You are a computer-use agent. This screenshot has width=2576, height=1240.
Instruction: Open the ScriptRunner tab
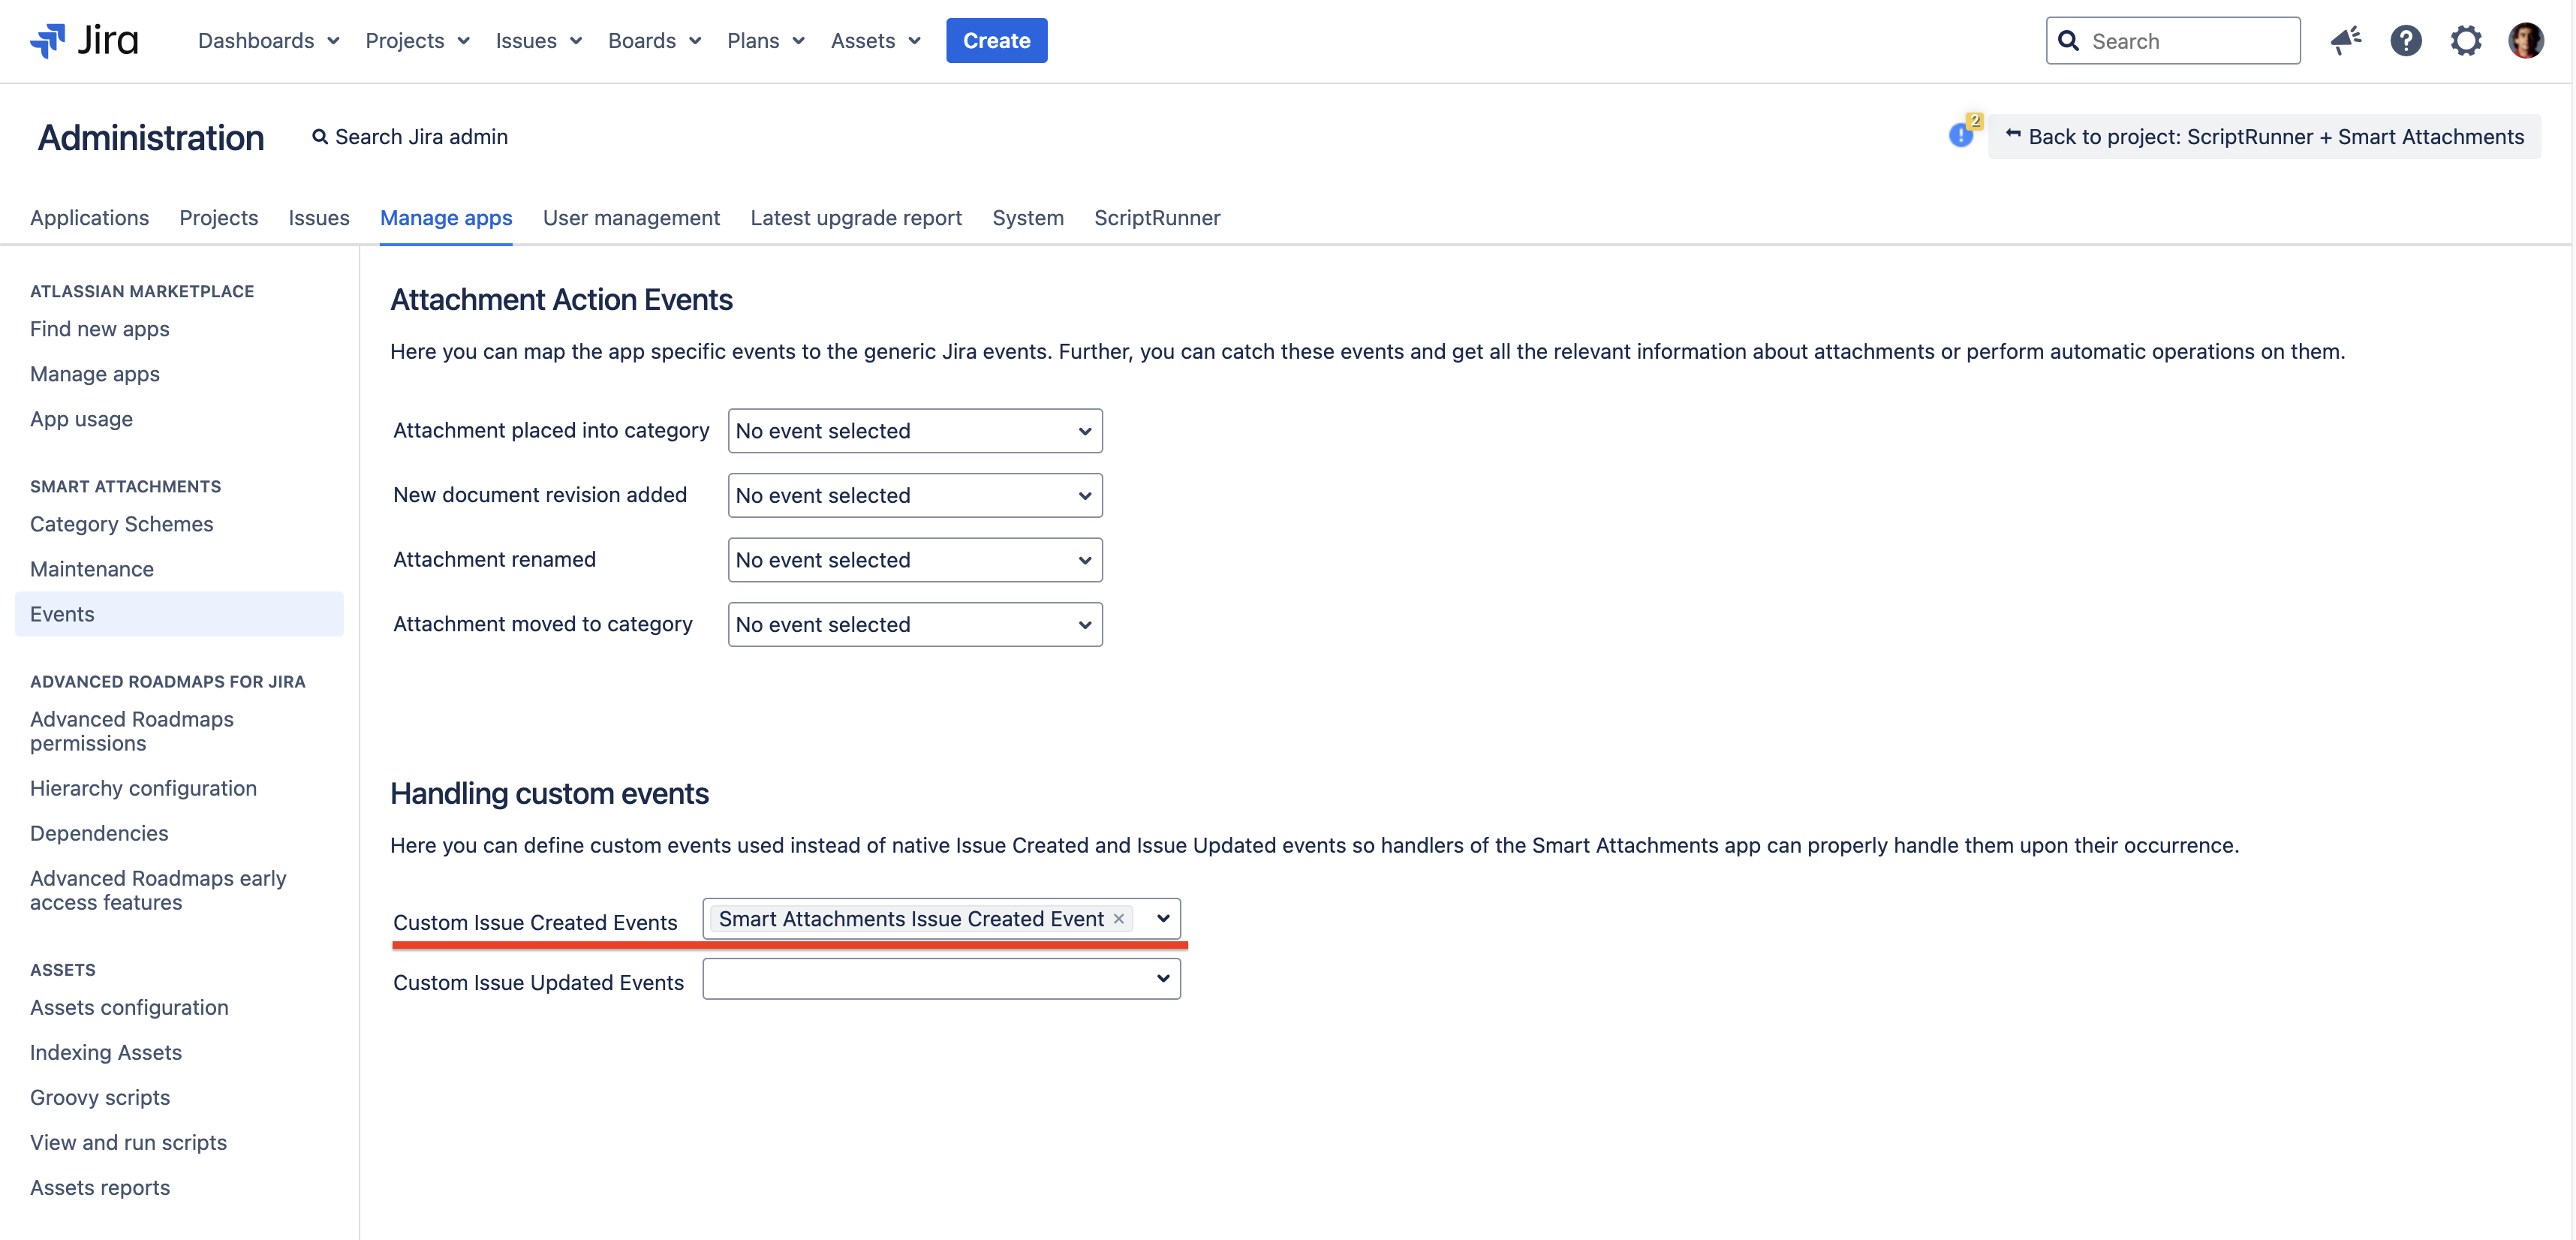(1157, 218)
